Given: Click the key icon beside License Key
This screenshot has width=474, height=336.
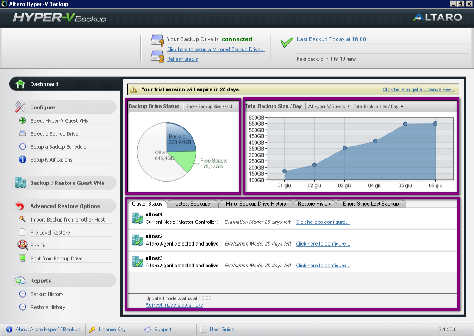Looking at the screenshot, I should point(93,330).
